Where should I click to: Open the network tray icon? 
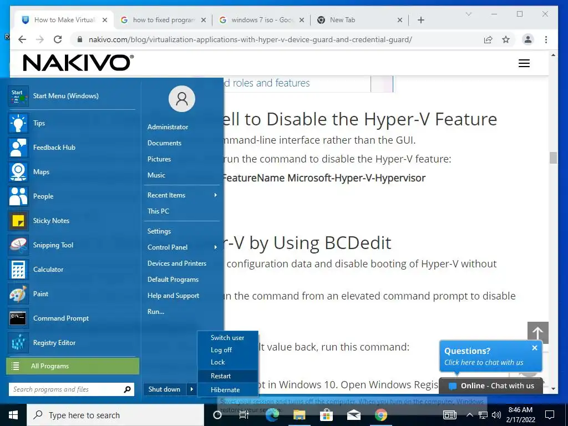[483, 415]
